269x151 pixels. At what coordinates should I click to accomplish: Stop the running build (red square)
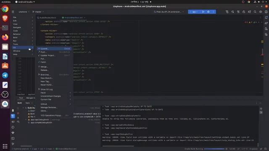[18, 113]
